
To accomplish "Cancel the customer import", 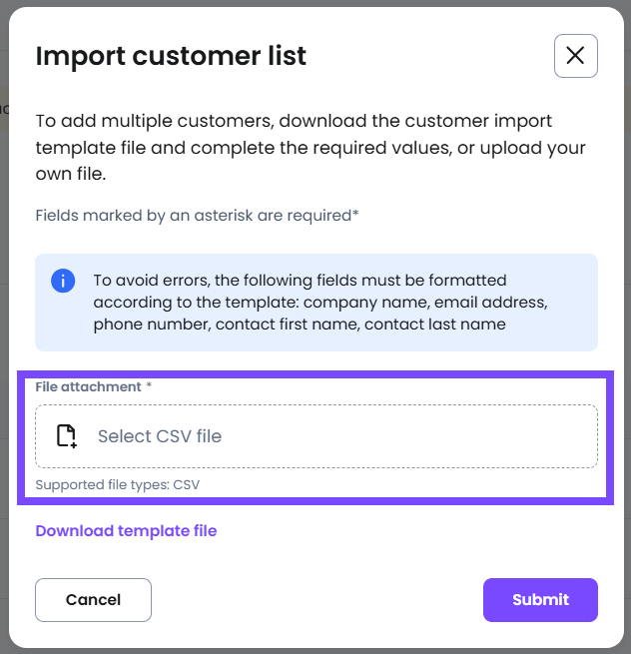I will pyautogui.click(x=94, y=600).
